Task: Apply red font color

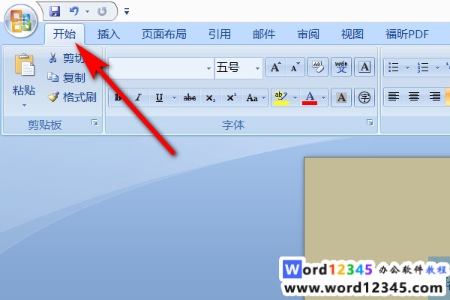Action: coord(310,97)
